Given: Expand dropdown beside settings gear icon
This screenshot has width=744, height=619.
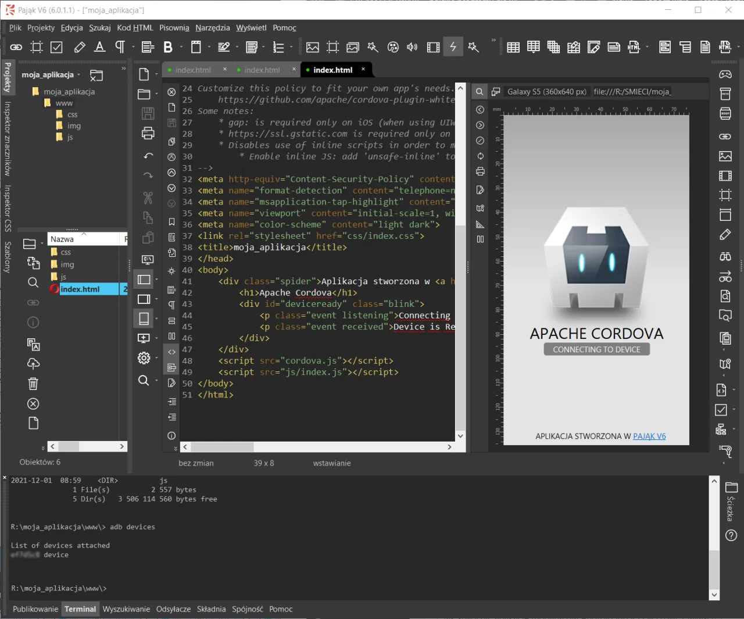Looking at the screenshot, I should point(156,358).
